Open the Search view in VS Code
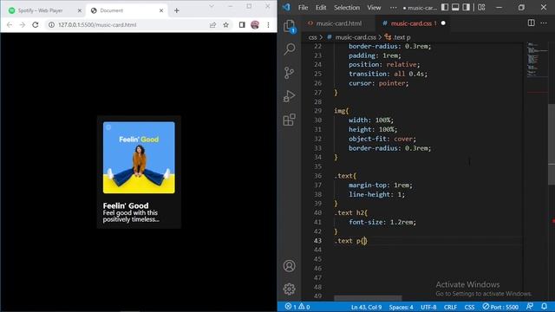This screenshot has width=555, height=312. coord(289,49)
